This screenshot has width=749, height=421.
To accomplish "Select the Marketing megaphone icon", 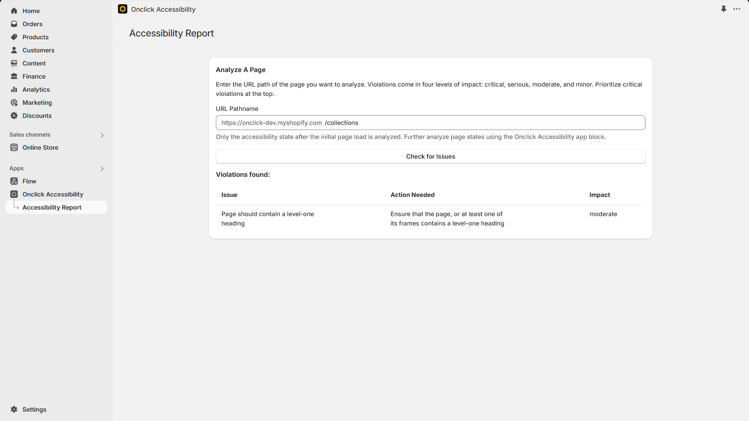I will pos(14,102).
